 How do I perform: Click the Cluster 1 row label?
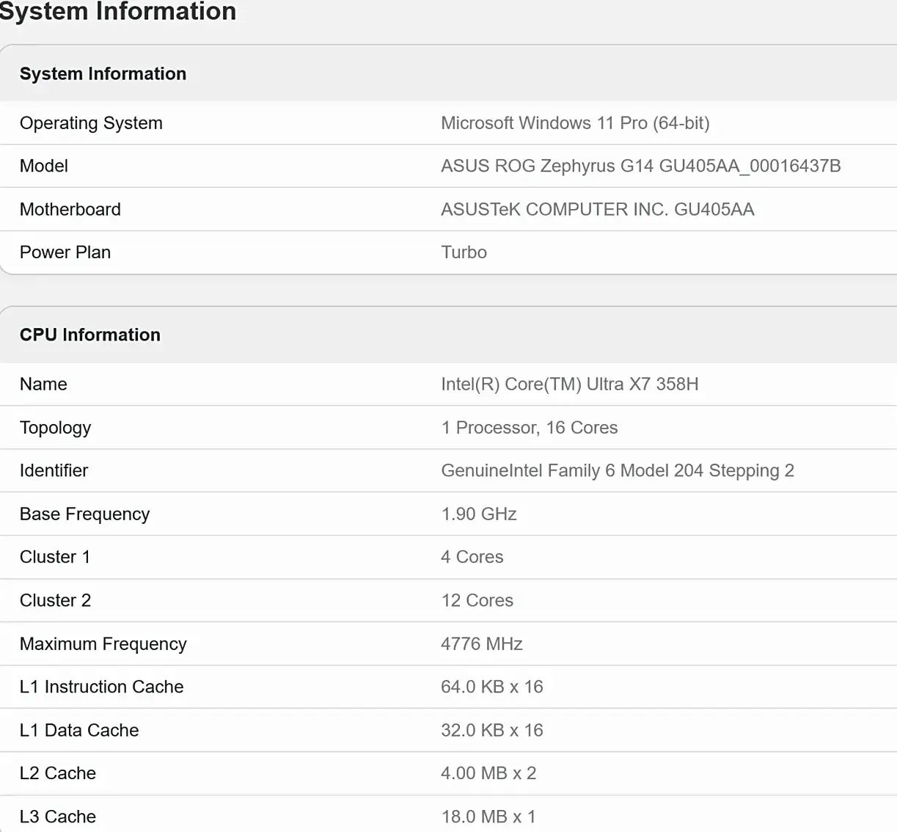tap(55, 558)
